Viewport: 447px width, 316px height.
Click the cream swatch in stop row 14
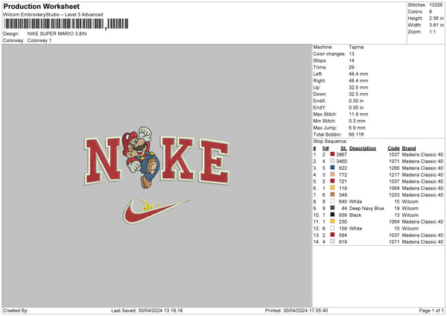[x=332, y=242]
